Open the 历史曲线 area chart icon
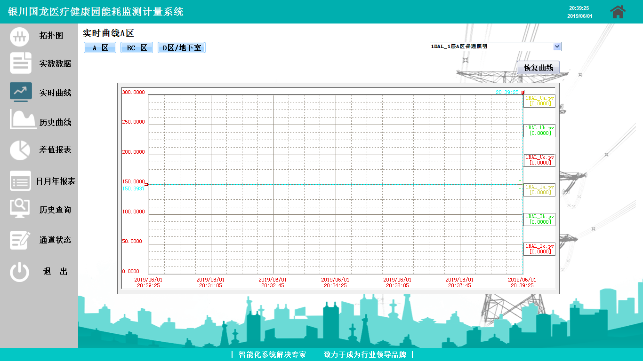The image size is (643, 361). [x=23, y=120]
